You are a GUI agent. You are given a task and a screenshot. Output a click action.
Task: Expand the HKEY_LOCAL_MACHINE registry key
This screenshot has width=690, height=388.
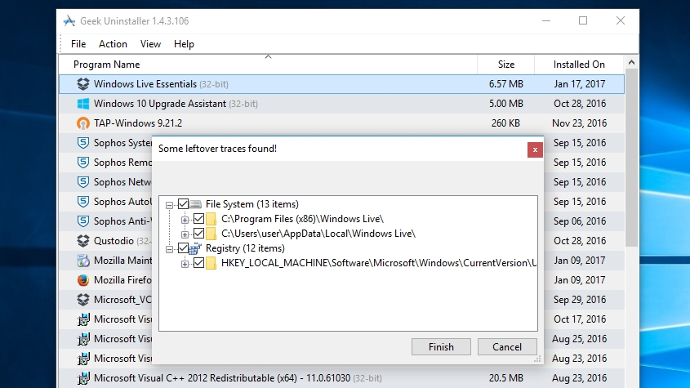(x=185, y=264)
